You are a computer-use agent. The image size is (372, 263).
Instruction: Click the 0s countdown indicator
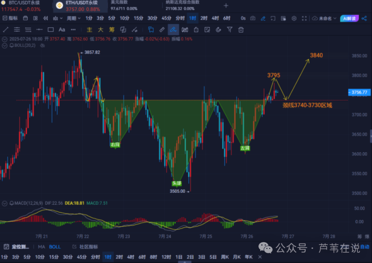point(243,18)
